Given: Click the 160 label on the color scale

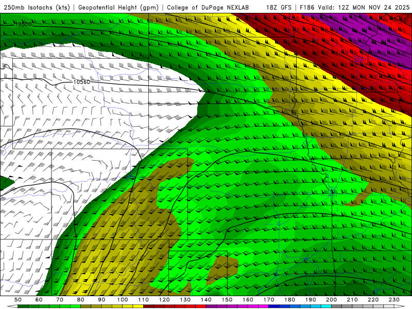Looking at the screenshot, I should [x=248, y=300].
